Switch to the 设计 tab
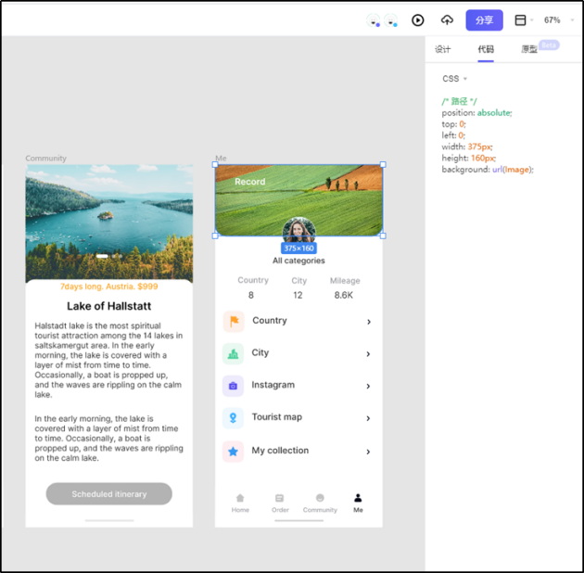The image size is (584, 573). [443, 49]
